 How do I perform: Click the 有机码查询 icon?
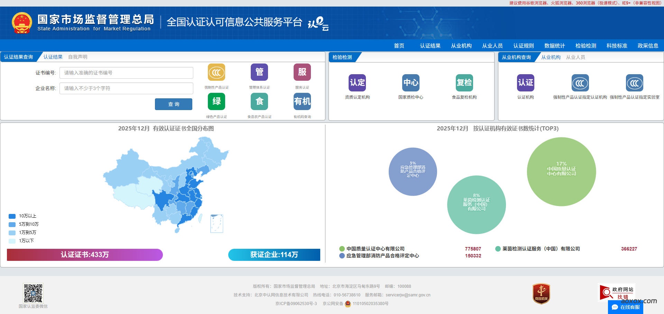pos(302,101)
